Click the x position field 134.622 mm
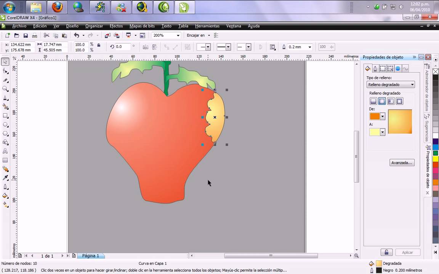 pos(22,45)
